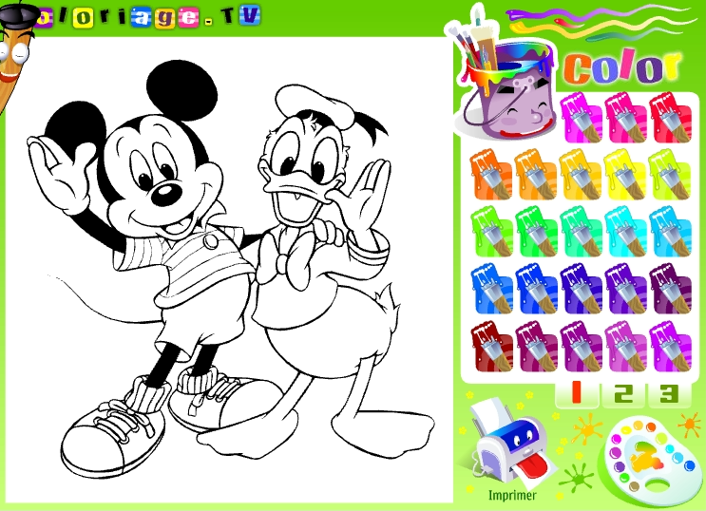Screen dimensions: 706x511
Task: Pick the dark magenta swatch in bottom row
Action: point(536,347)
